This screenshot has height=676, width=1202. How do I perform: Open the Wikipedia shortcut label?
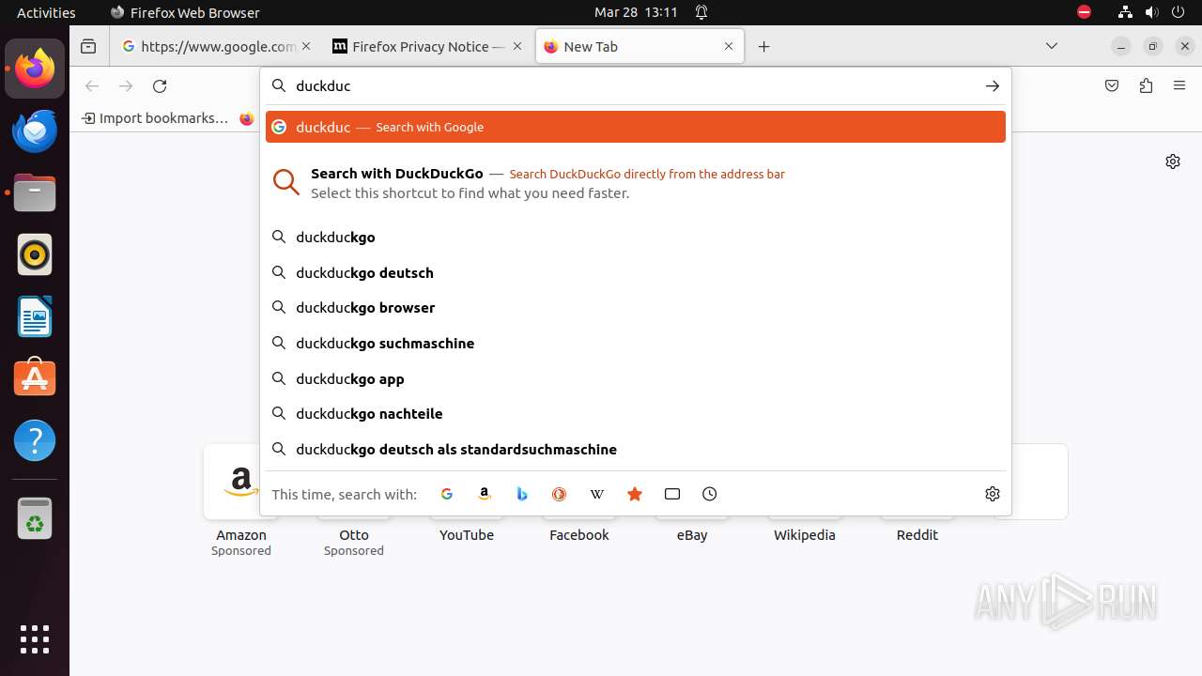click(x=805, y=535)
